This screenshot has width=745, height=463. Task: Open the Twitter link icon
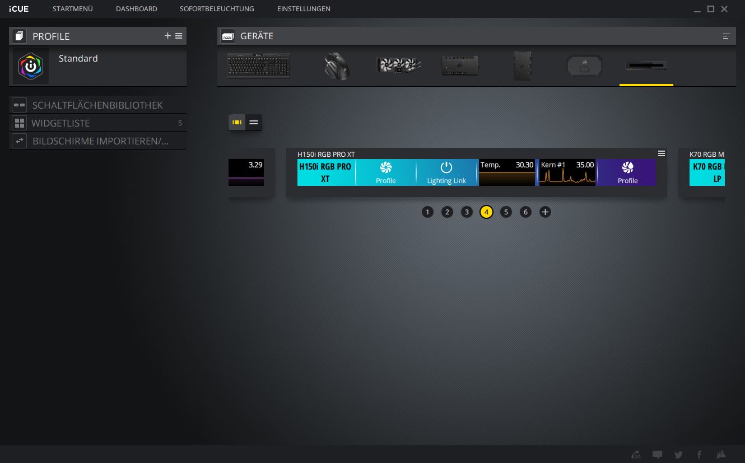pos(678,455)
